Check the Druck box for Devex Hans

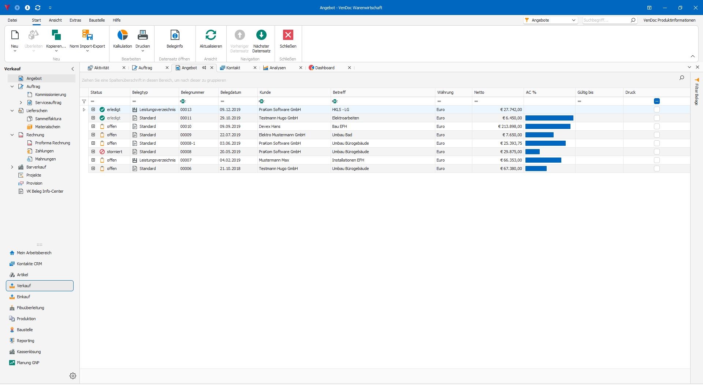[657, 126]
